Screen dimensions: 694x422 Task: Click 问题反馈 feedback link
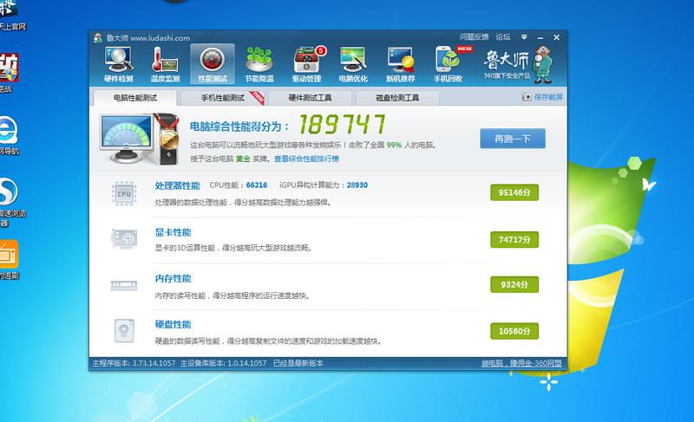474,36
